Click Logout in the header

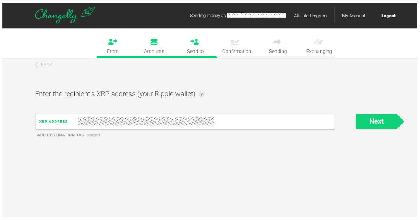coord(388,16)
